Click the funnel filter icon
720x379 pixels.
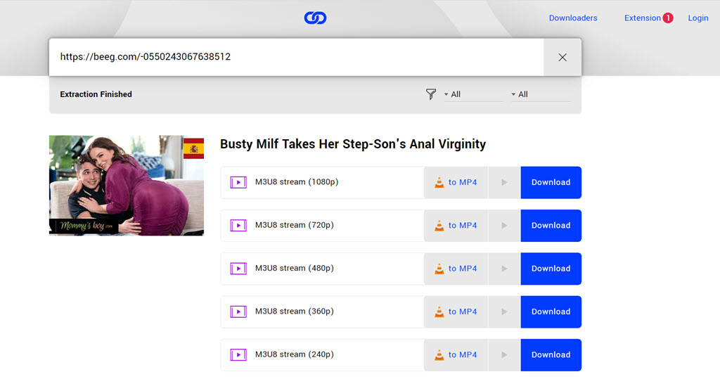[431, 94]
